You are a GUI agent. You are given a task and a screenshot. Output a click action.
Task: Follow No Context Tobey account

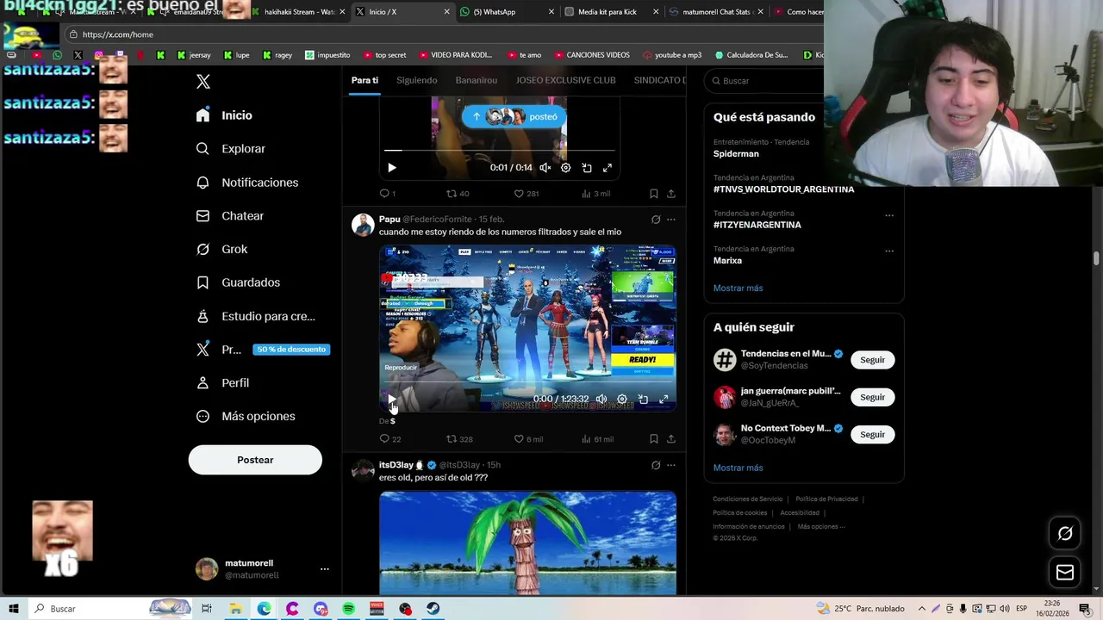[x=872, y=435]
